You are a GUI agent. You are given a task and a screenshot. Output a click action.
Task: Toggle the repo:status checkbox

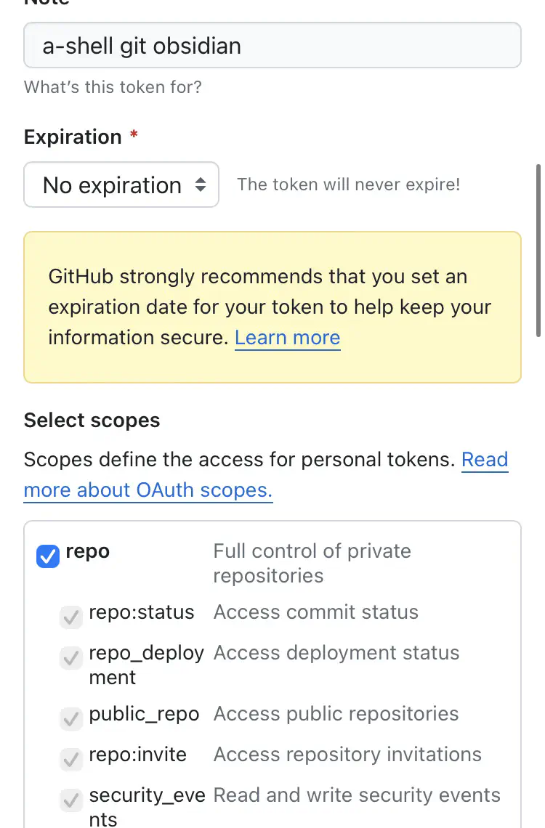tap(70, 617)
